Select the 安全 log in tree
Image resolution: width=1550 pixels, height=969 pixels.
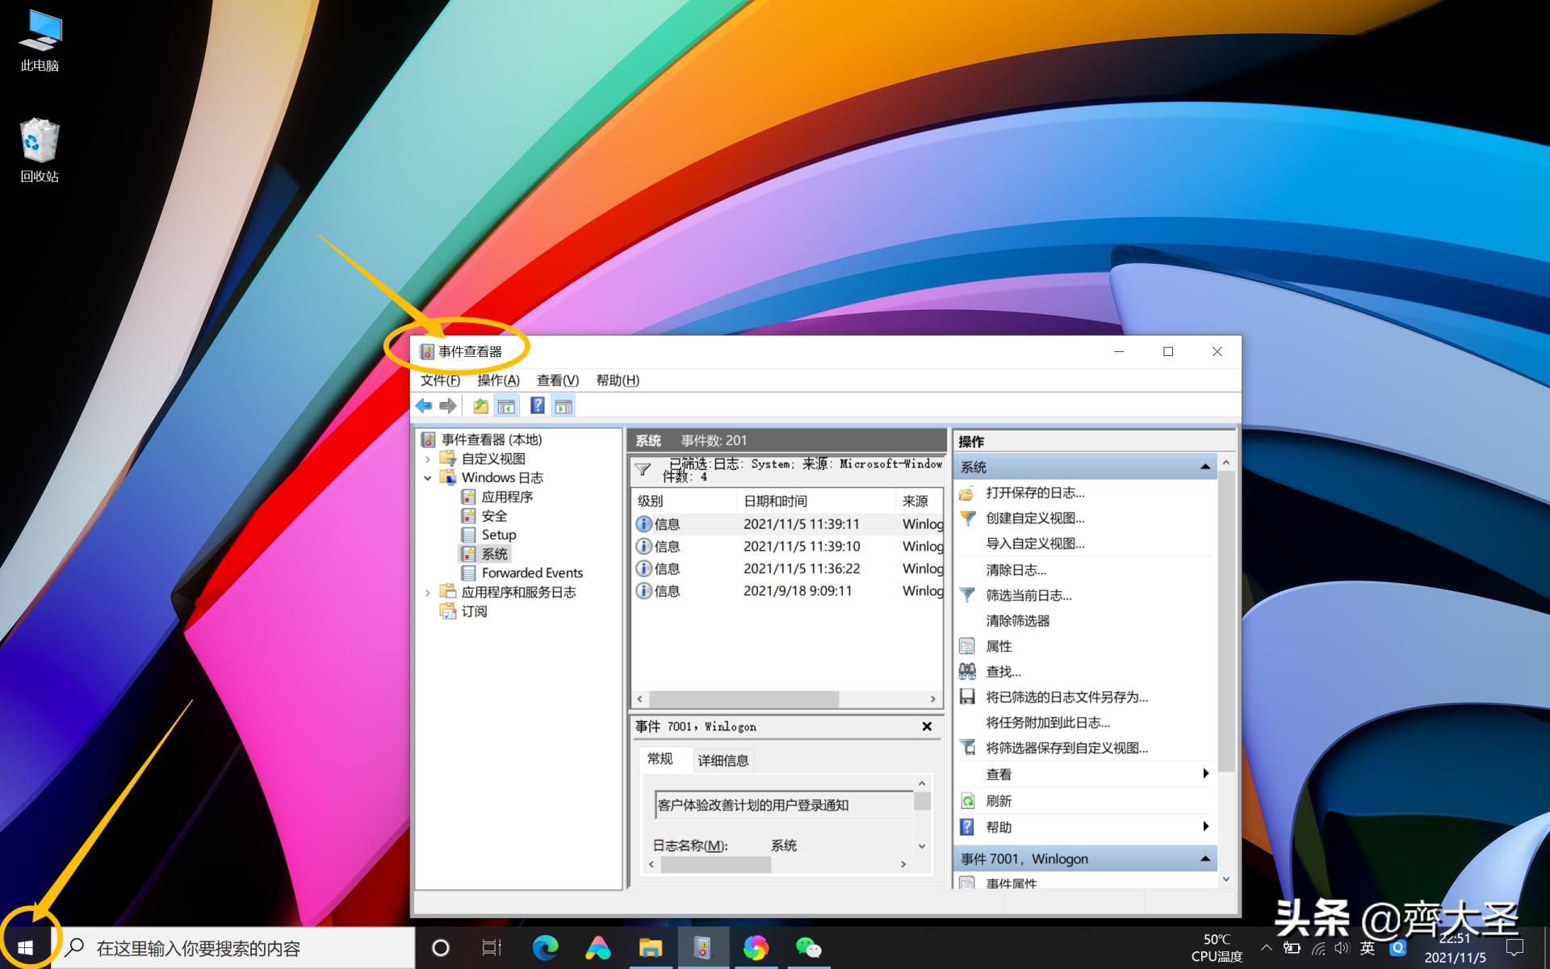click(x=493, y=516)
